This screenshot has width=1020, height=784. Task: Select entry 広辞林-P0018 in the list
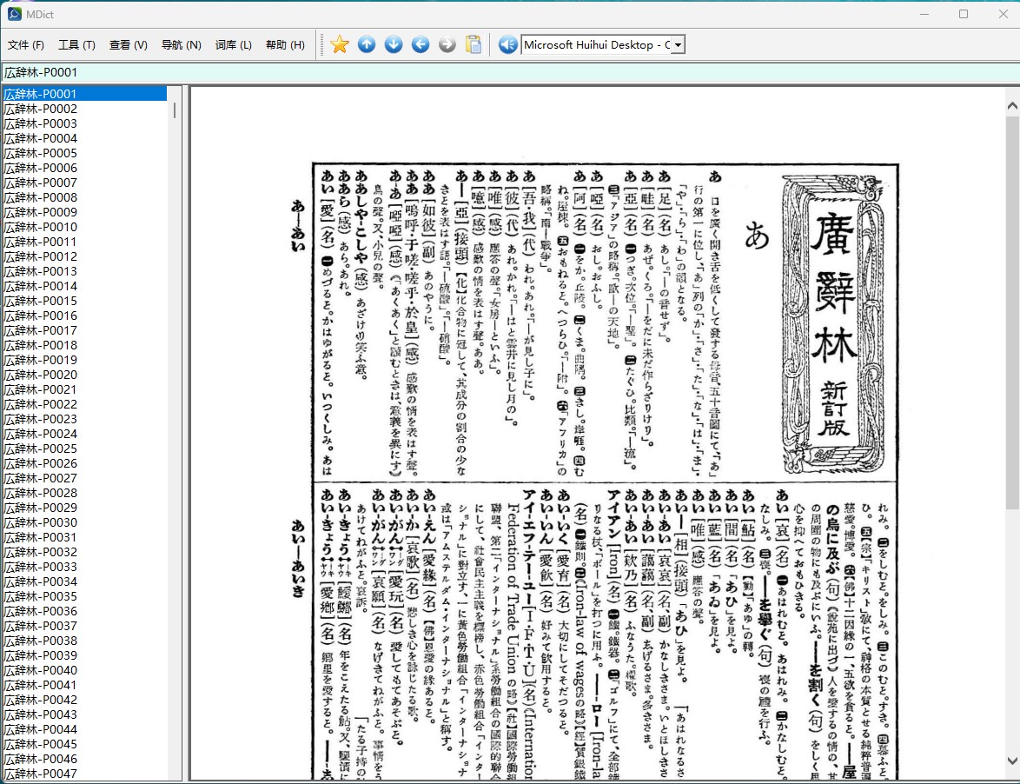coord(84,345)
